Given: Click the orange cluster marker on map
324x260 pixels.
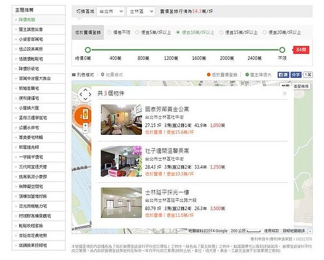Looking at the screenshot, I should pos(80,117).
